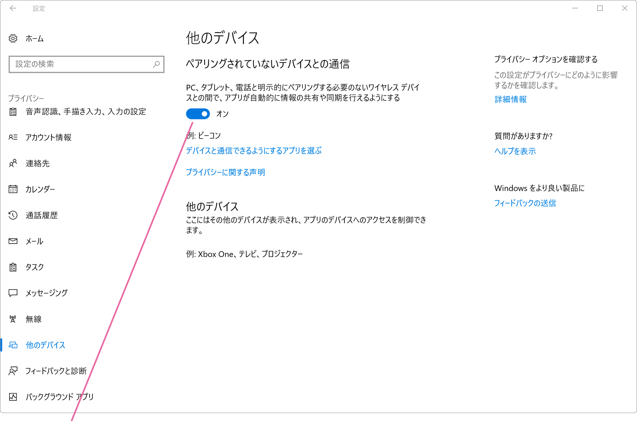637x421 pixels.
Task: Select 他のデバイス in sidebar
Action: pyautogui.click(x=45, y=345)
